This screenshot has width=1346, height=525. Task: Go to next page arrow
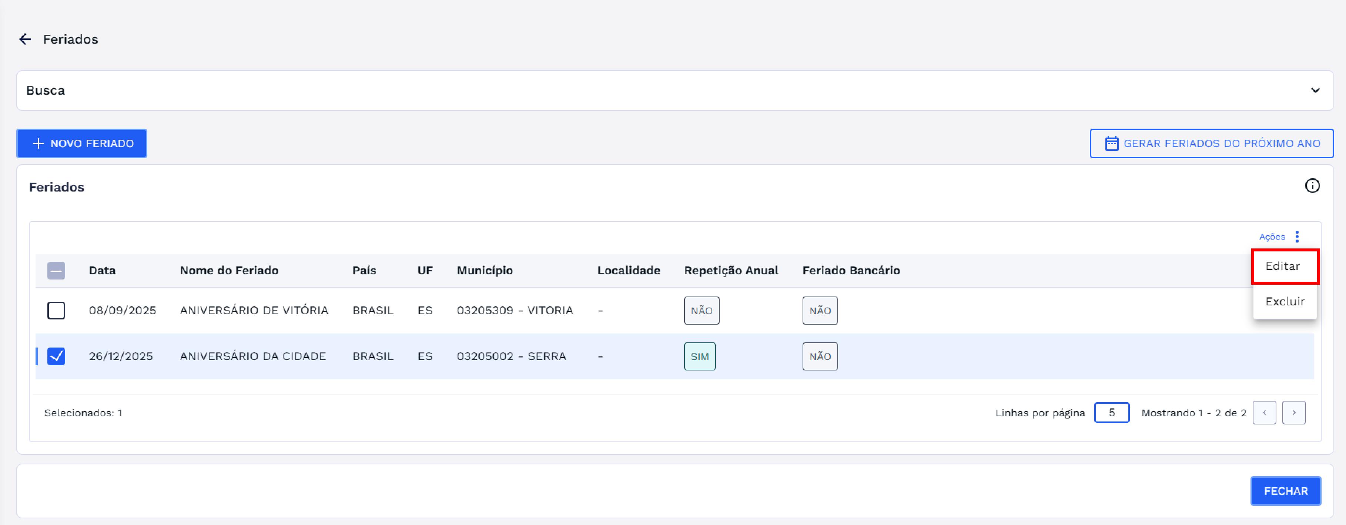(x=1294, y=413)
